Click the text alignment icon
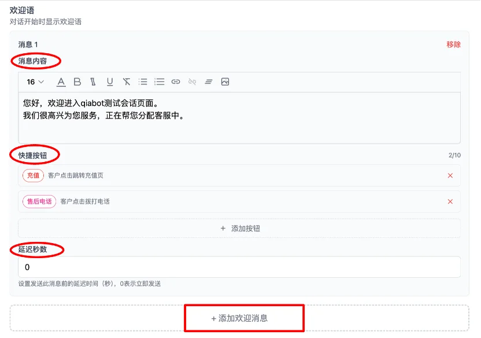 tap(208, 82)
